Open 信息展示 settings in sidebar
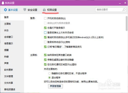This screenshot has height=93, width=128. click(x=12, y=44)
